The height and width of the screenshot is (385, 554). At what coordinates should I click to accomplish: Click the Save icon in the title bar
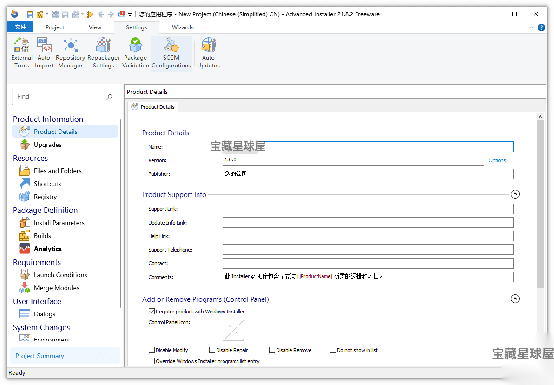coord(30,14)
